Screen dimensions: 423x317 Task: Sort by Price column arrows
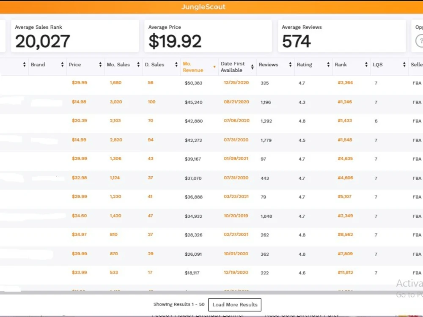pyautogui.click(x=100, y=64)
